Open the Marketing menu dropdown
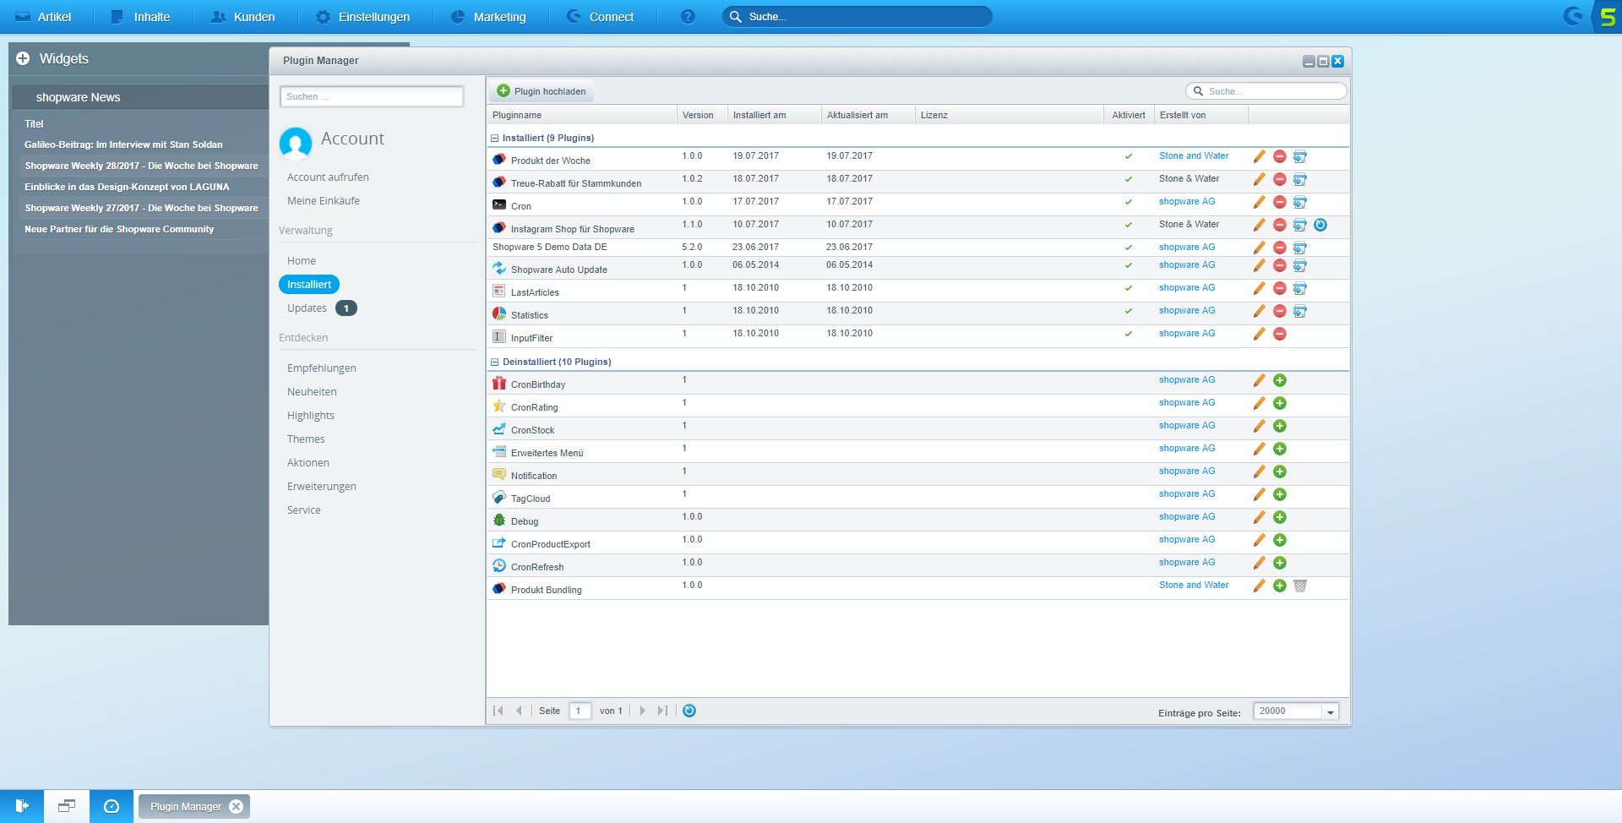This screenshot has height=823, width=1622. pyautogui.click(x=488, y=17)
